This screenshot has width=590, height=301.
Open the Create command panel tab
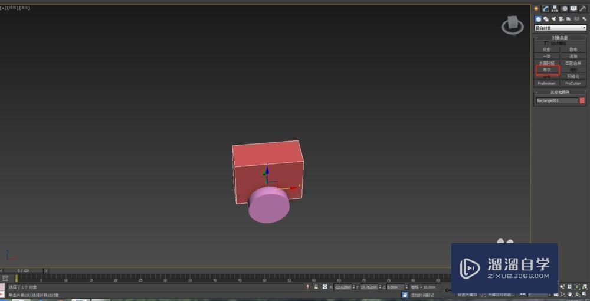536,9
